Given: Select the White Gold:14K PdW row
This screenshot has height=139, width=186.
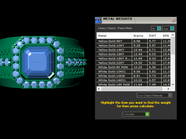Looking at the screenshot, I should (134, 85).
